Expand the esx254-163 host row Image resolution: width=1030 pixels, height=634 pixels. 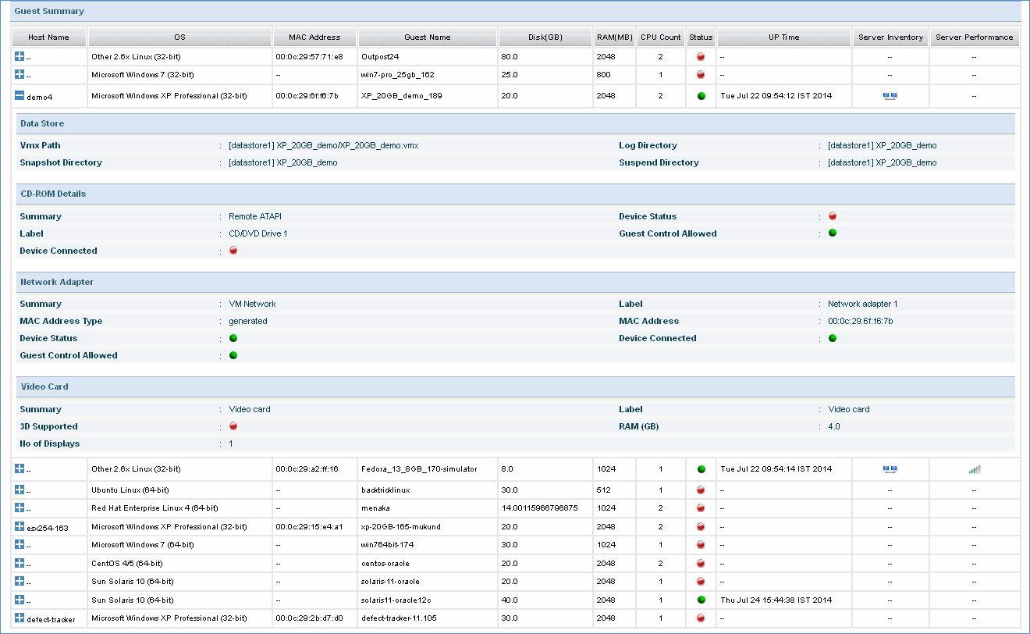(x=20, y=528)
